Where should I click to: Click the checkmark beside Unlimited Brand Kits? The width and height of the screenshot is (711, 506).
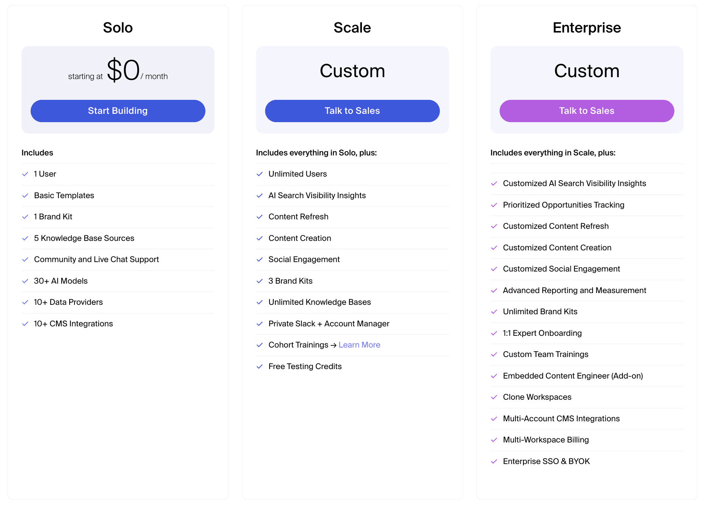point(494,312)
